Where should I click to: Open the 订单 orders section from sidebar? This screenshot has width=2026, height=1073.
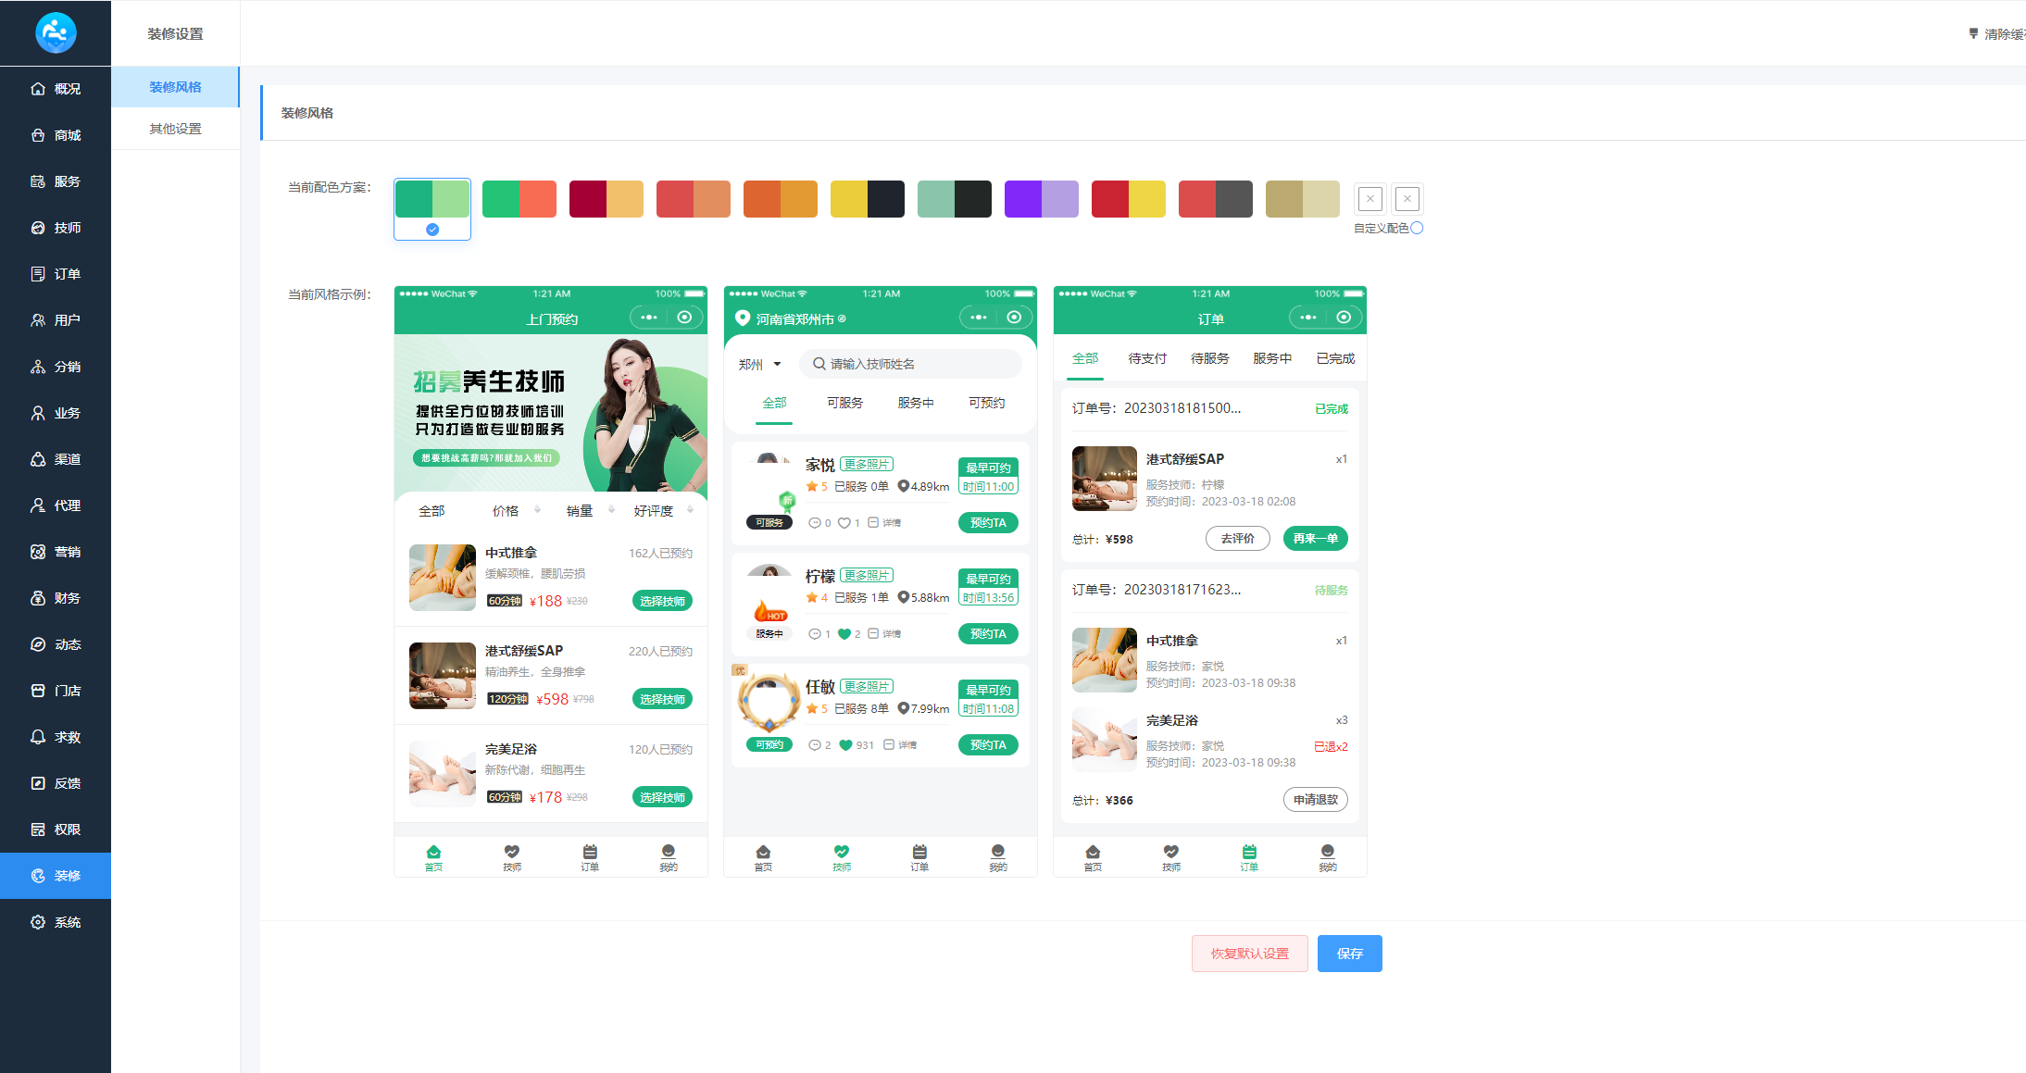(x=56, y=273)
